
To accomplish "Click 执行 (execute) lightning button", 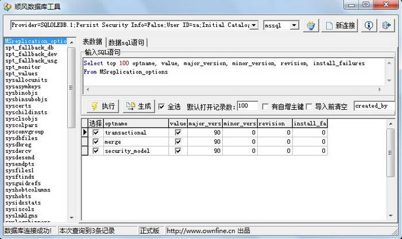I will (x=103, y=106).
